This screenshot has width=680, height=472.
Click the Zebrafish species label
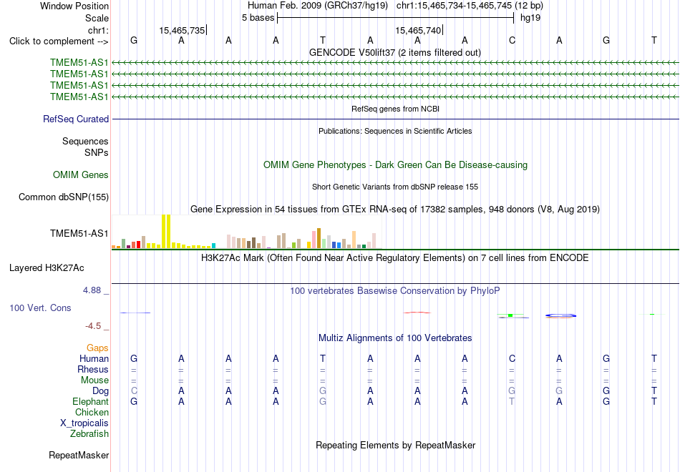[x=89, y=433]
